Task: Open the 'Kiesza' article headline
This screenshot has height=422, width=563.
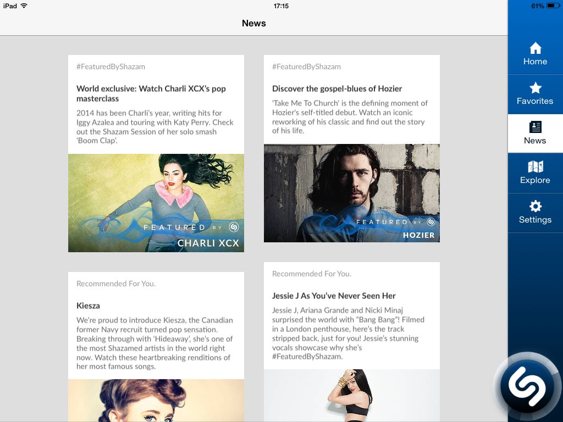Action: tap(88, 306)
